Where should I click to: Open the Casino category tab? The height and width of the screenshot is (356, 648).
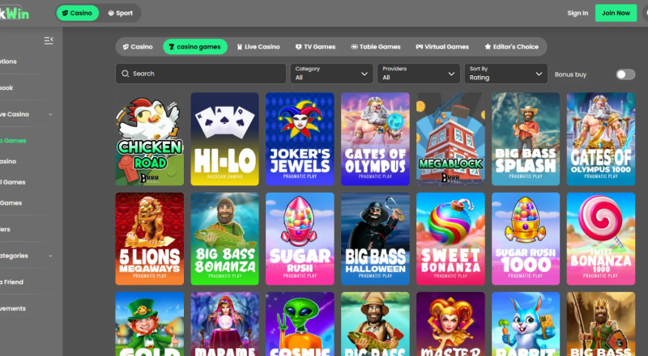tap(138, 47)
